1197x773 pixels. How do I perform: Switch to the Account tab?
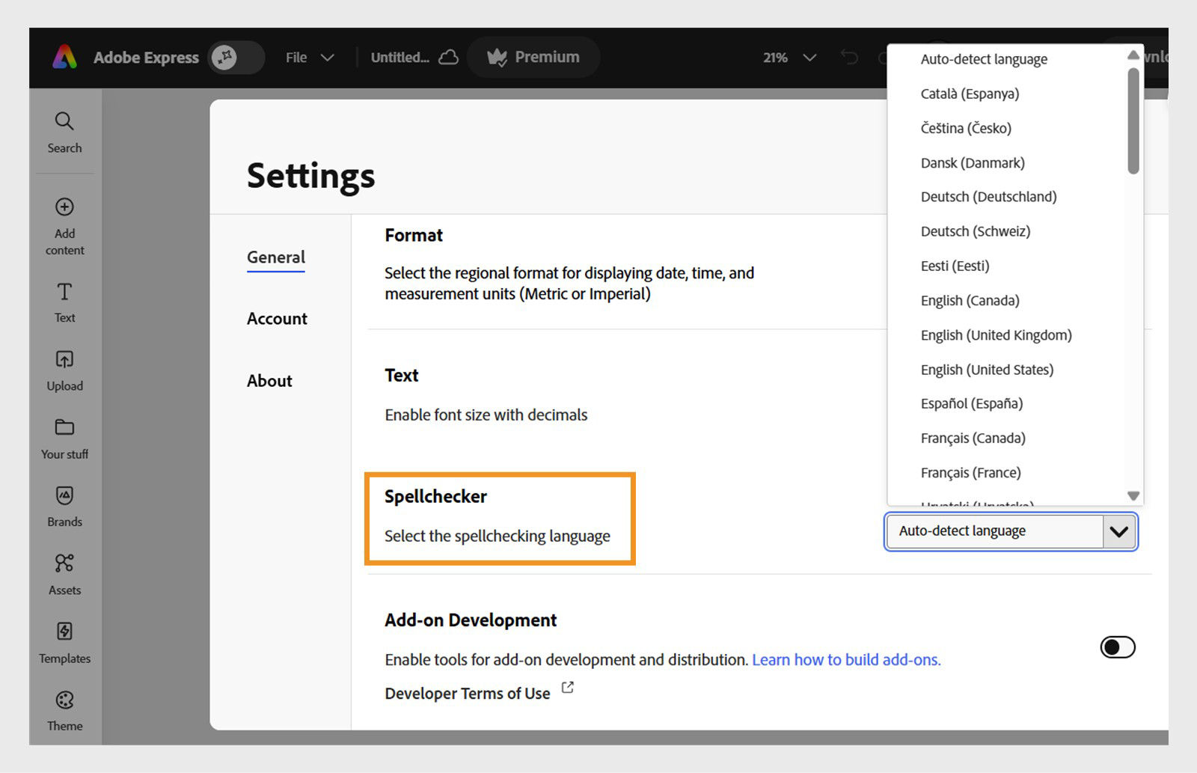[276, 318]
